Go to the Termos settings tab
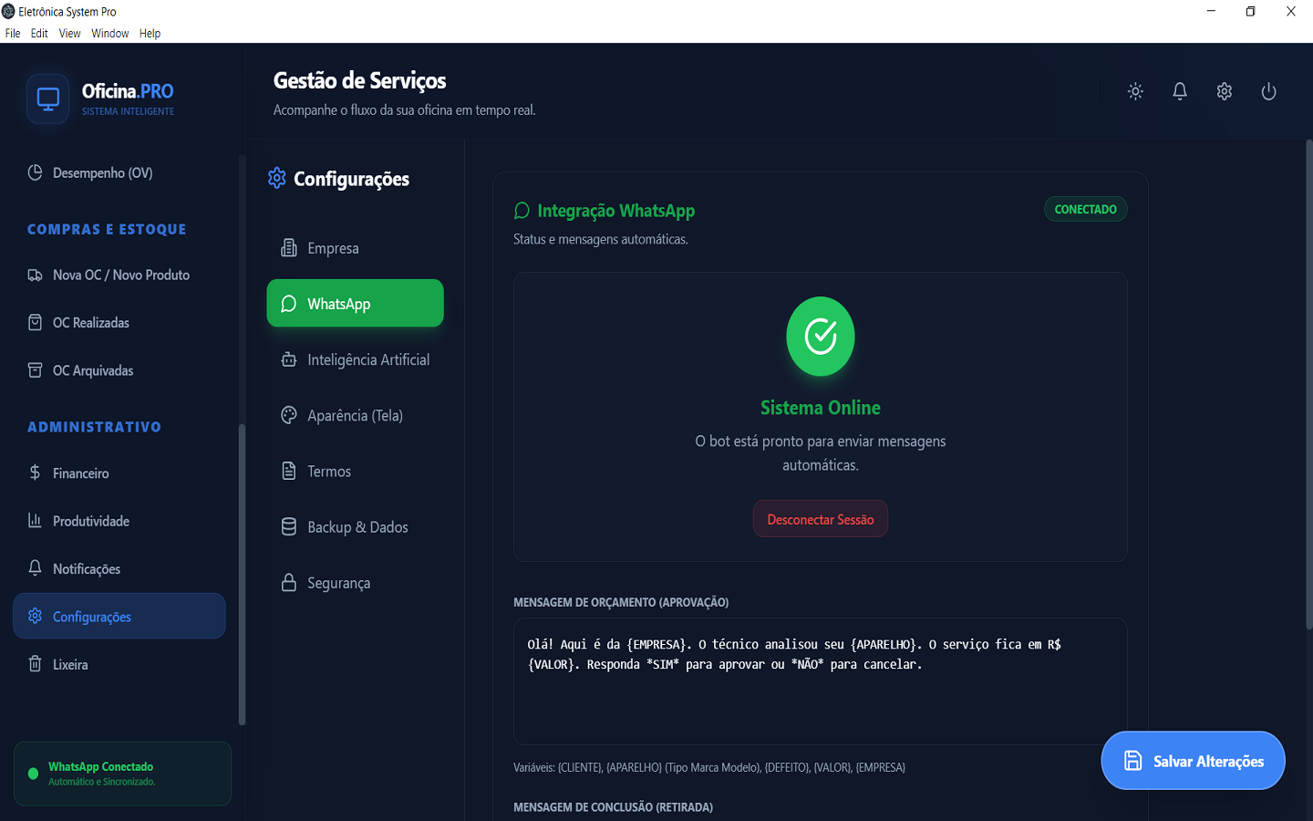This screenshot has height=821, width=1313. 355,471
